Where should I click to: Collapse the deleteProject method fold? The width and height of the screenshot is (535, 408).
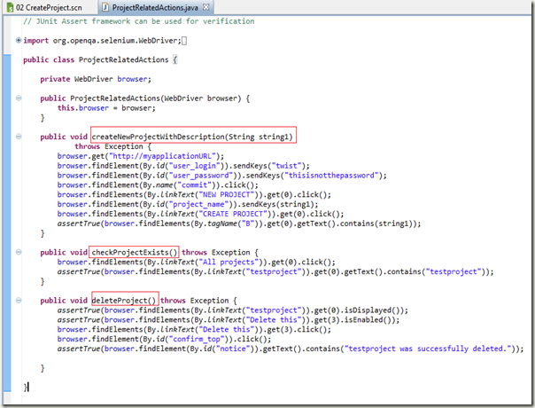pyautogui.click(x=19, y=301)
